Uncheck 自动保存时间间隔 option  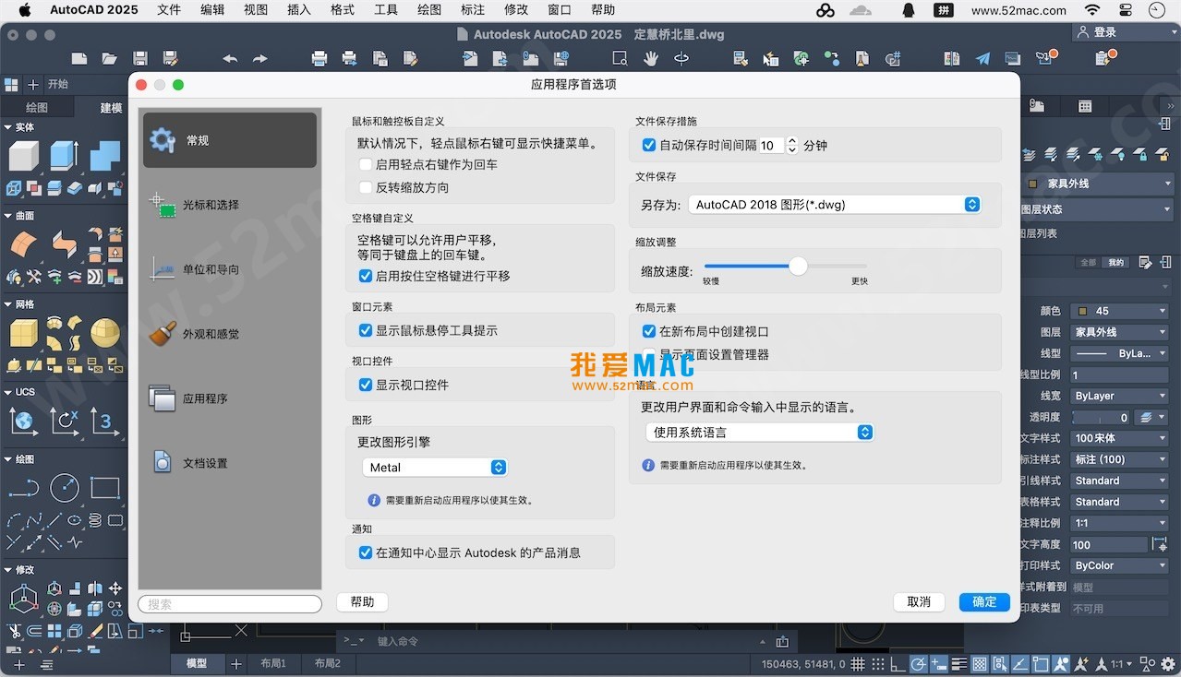pos(649,145)
